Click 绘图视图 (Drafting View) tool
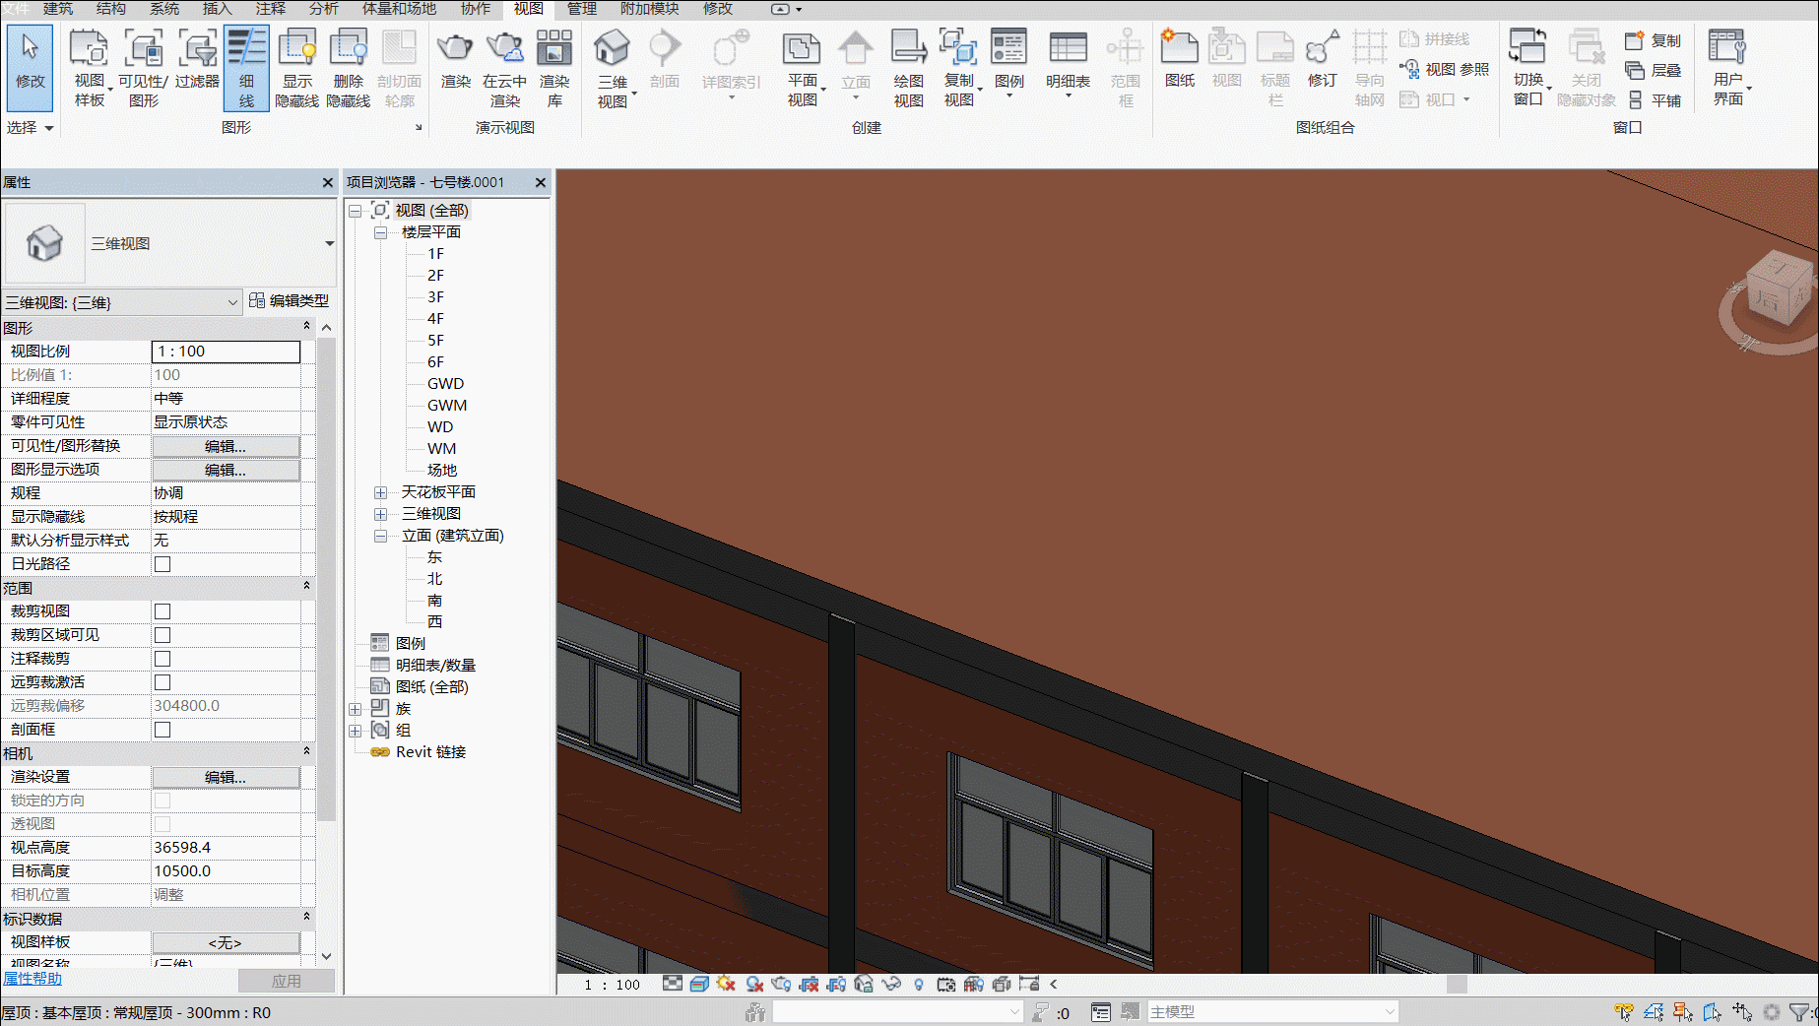 (x=908, y=68)
